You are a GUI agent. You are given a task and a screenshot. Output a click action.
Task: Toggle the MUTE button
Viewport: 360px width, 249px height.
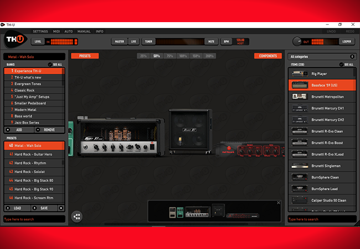click(x=211, y=41)
